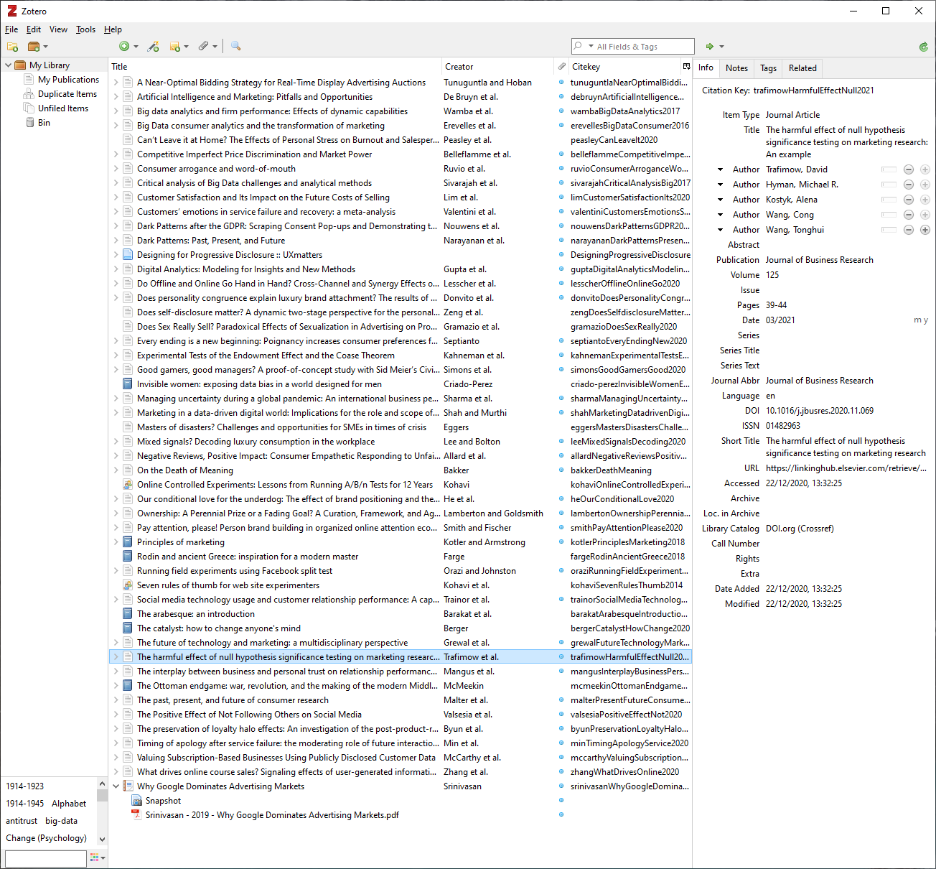Image resolution: width=936 pixels, height=869 pixels.
Task: Click the Bin trash icon
Action: (30, 123)
